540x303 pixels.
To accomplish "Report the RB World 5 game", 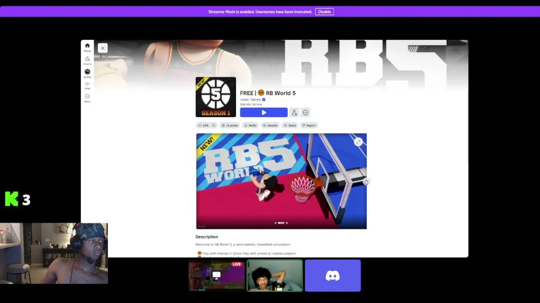I will point(309,125).
